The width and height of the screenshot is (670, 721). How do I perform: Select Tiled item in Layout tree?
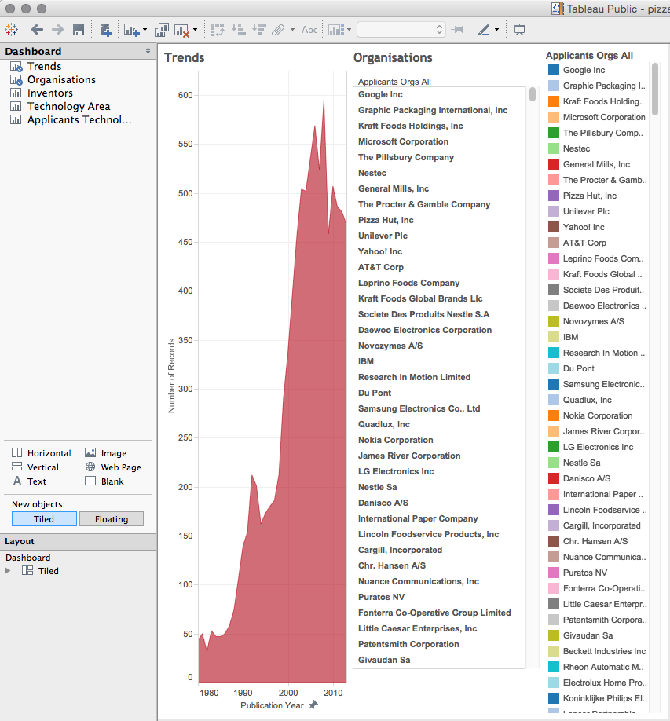(48, 571)
